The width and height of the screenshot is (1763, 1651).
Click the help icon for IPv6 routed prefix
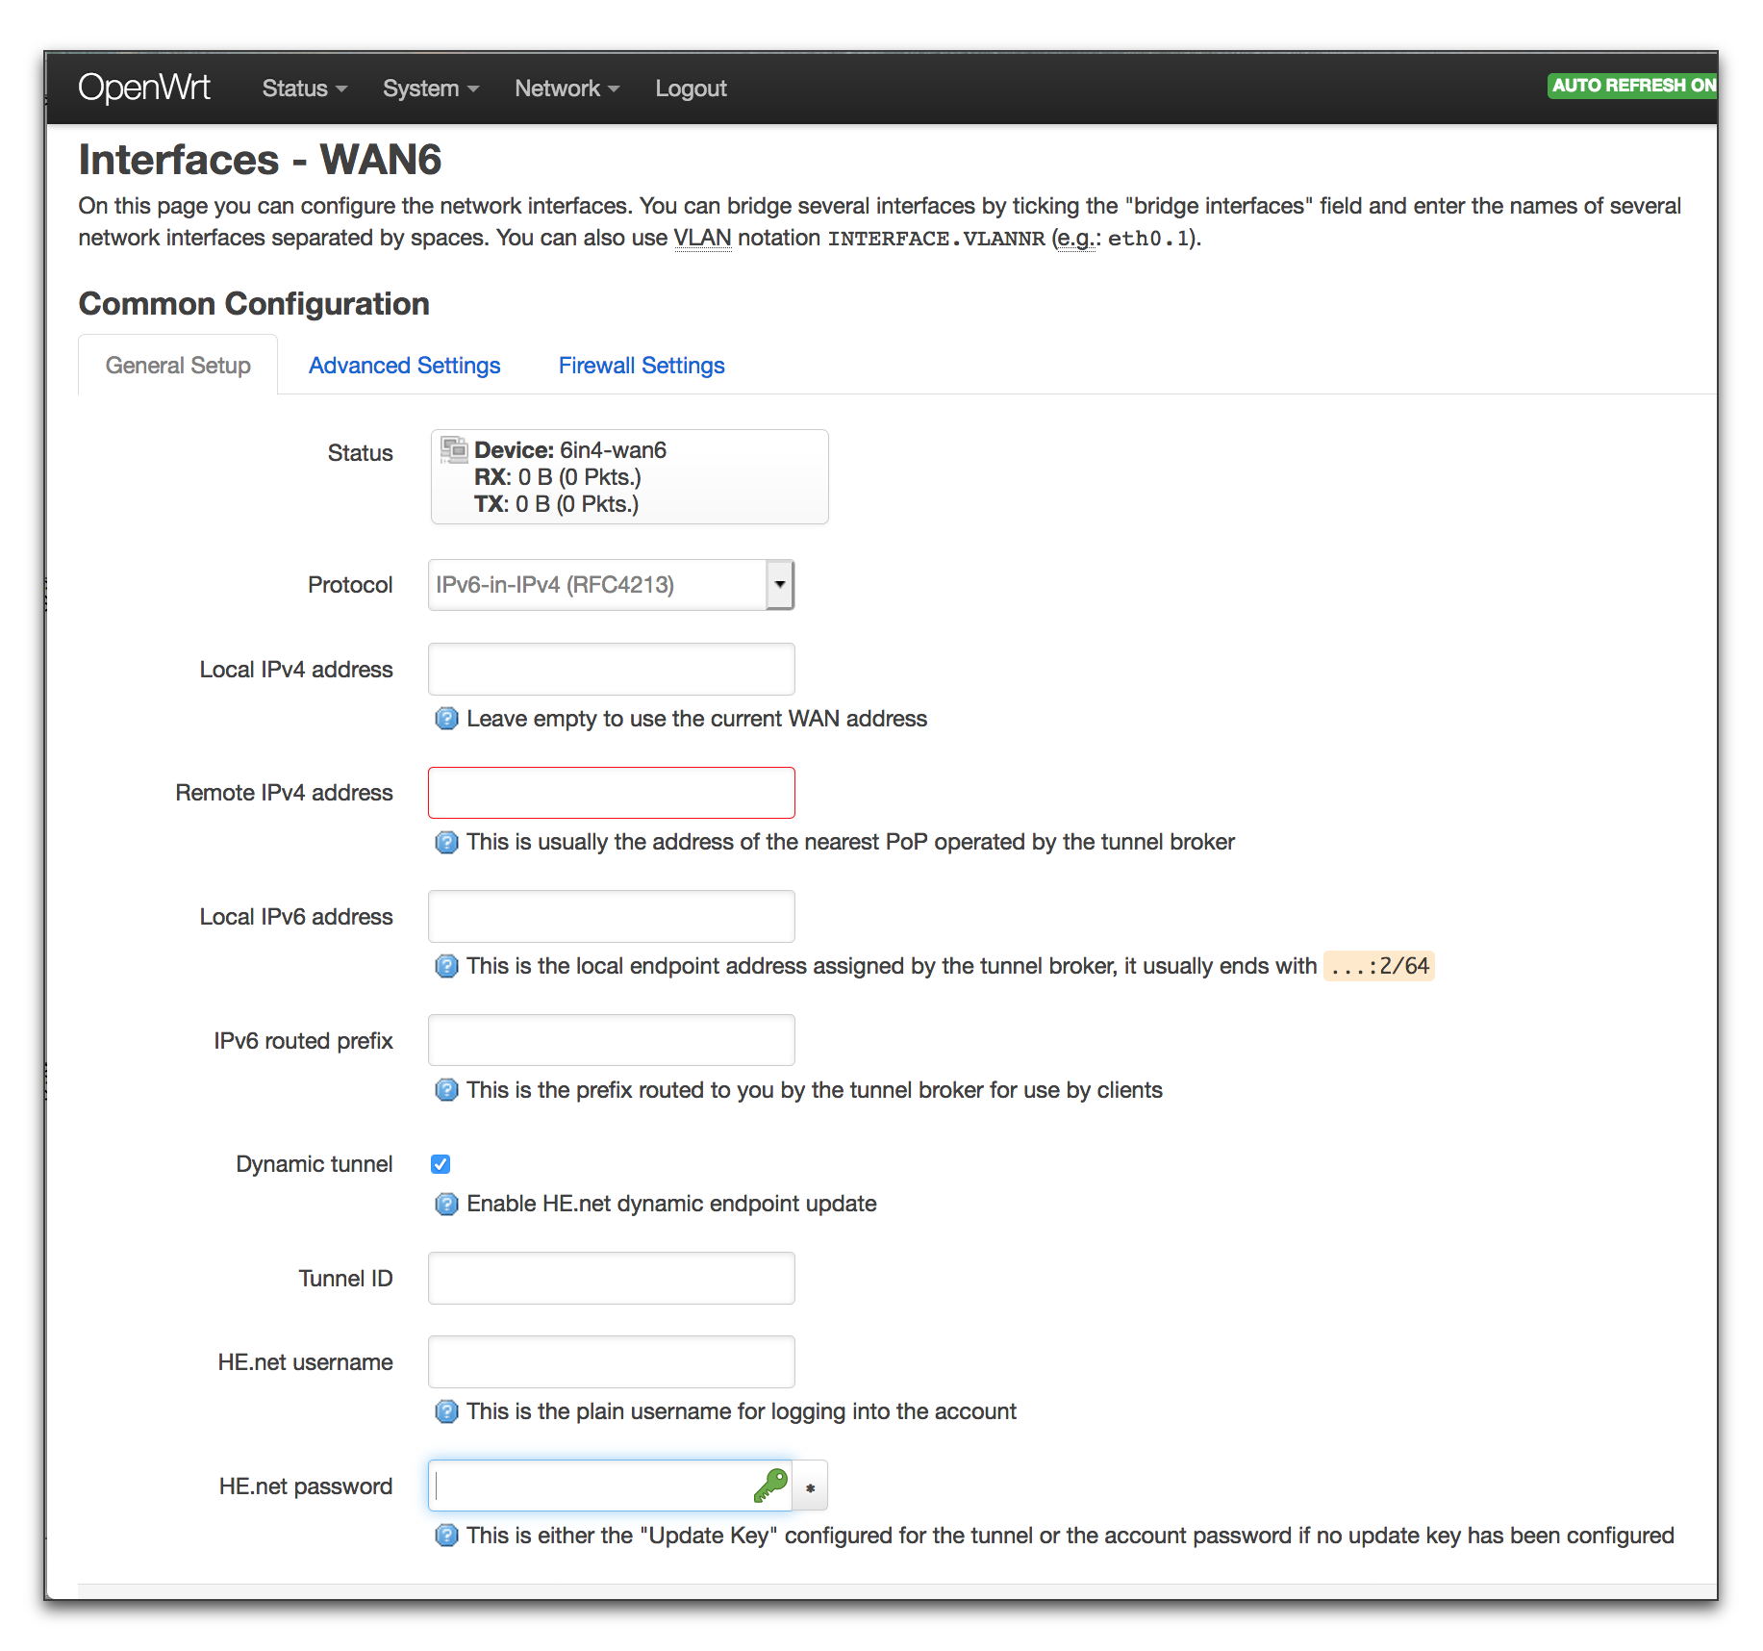[446, 1090]
